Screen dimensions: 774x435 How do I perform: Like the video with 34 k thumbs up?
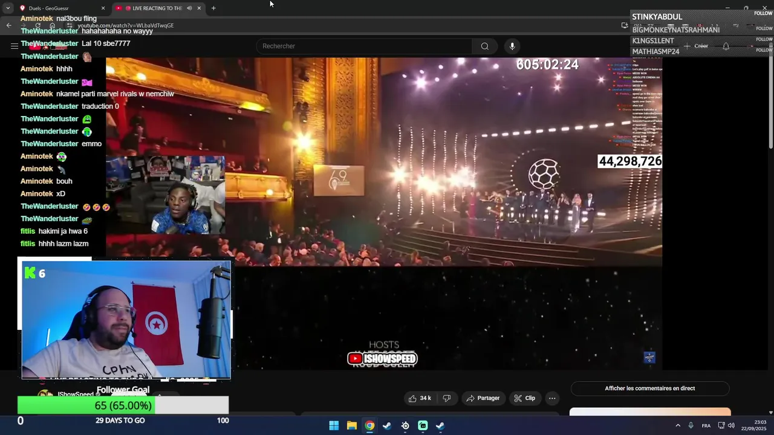click(x=420, y=398)
